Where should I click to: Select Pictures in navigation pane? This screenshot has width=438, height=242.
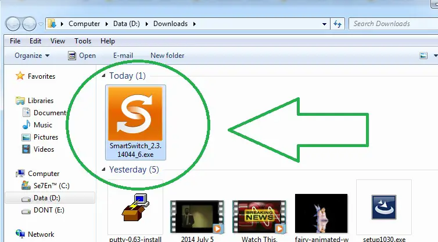[x=46, y=137]
